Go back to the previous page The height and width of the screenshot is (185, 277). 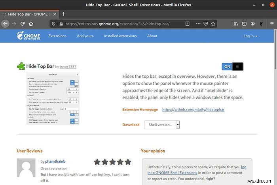[5, 24]
